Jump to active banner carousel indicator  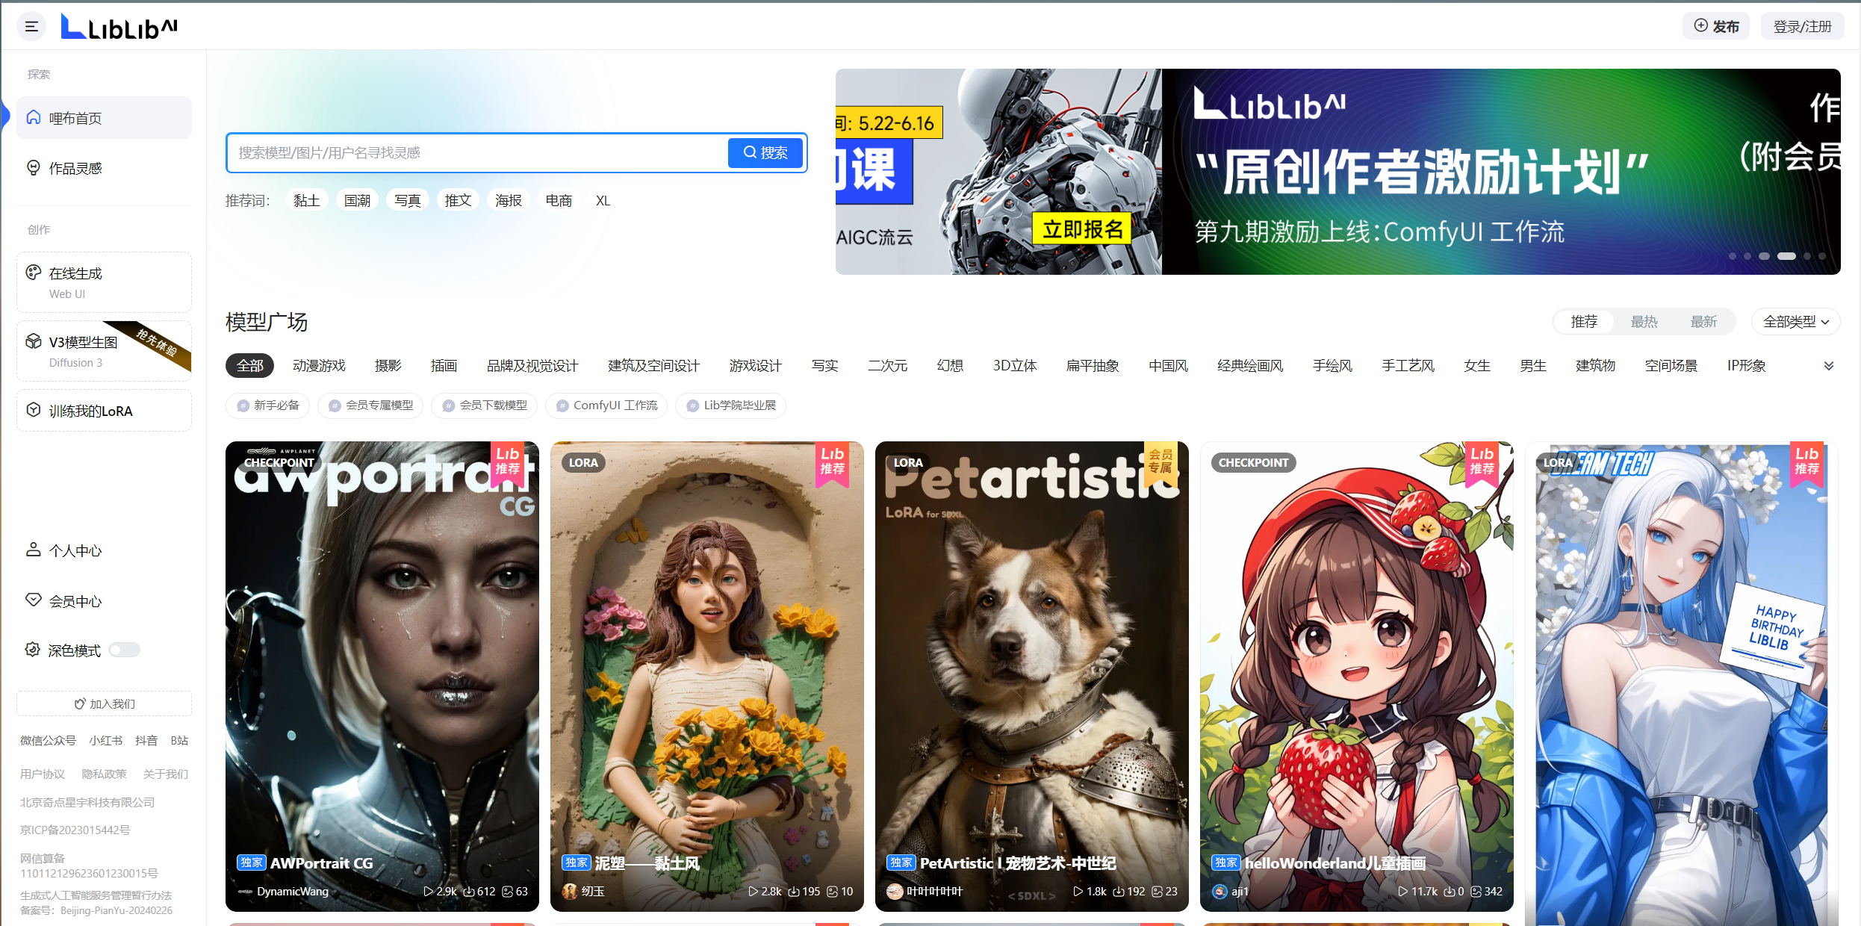1786,256
